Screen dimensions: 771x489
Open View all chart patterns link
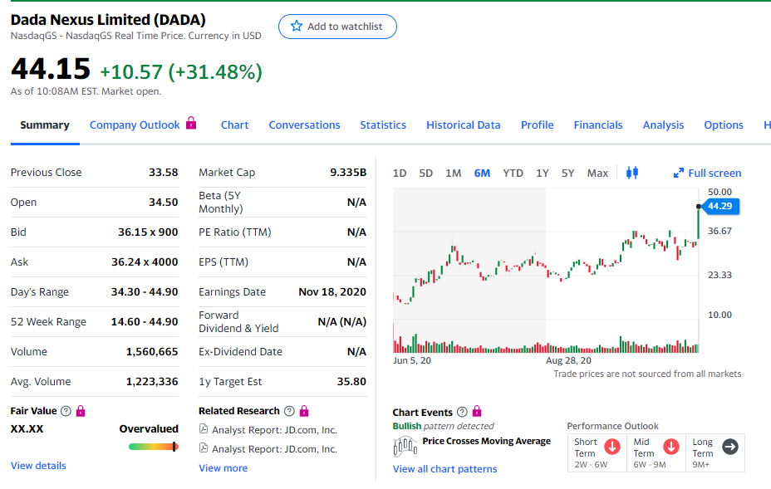point(444,469)
